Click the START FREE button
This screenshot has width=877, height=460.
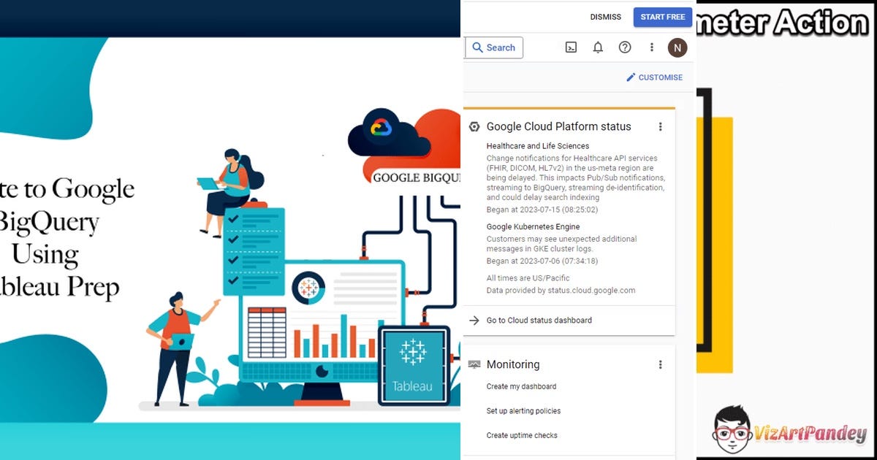[662, 17]
